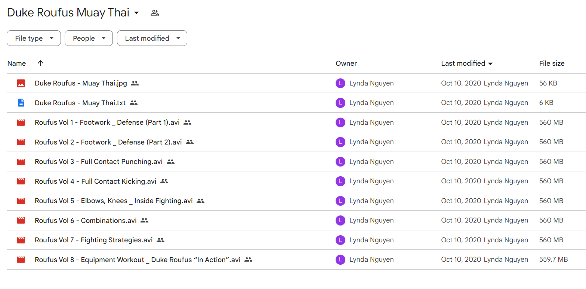Viewport: 586px width, 289px height.
Task: Open the Duke Roufus Muay Thai folder dropdown arrow
Action: (x=136, y=13)
